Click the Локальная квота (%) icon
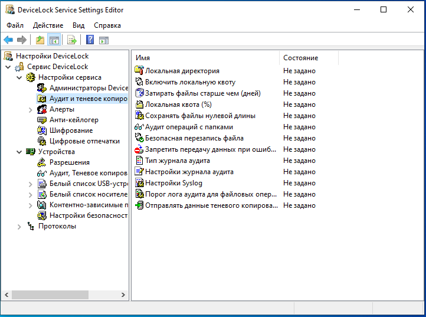This screenshot has width=426, height=317. 139,104
